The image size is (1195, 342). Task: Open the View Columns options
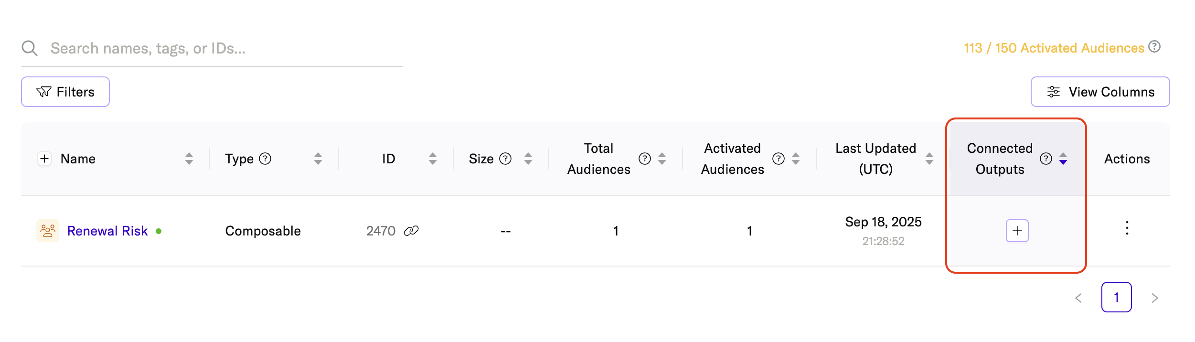point(1100,92)
